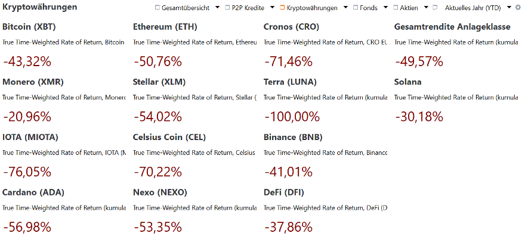This screenshot has height=236, width=522.
Task: Click the Aktuelles Jahr (YTD) period label
Action: point(472,8)
